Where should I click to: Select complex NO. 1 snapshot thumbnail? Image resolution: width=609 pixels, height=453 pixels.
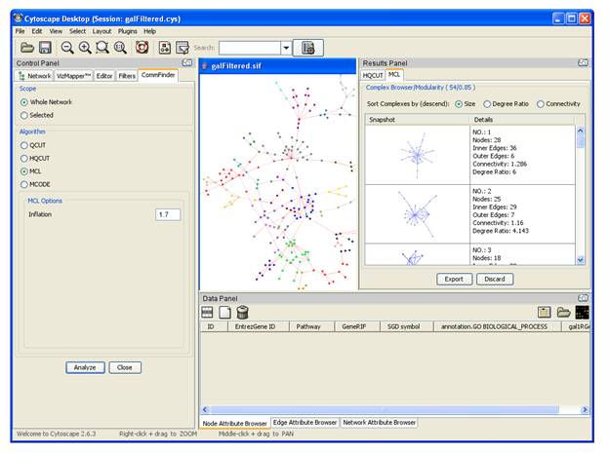(418, 155)
